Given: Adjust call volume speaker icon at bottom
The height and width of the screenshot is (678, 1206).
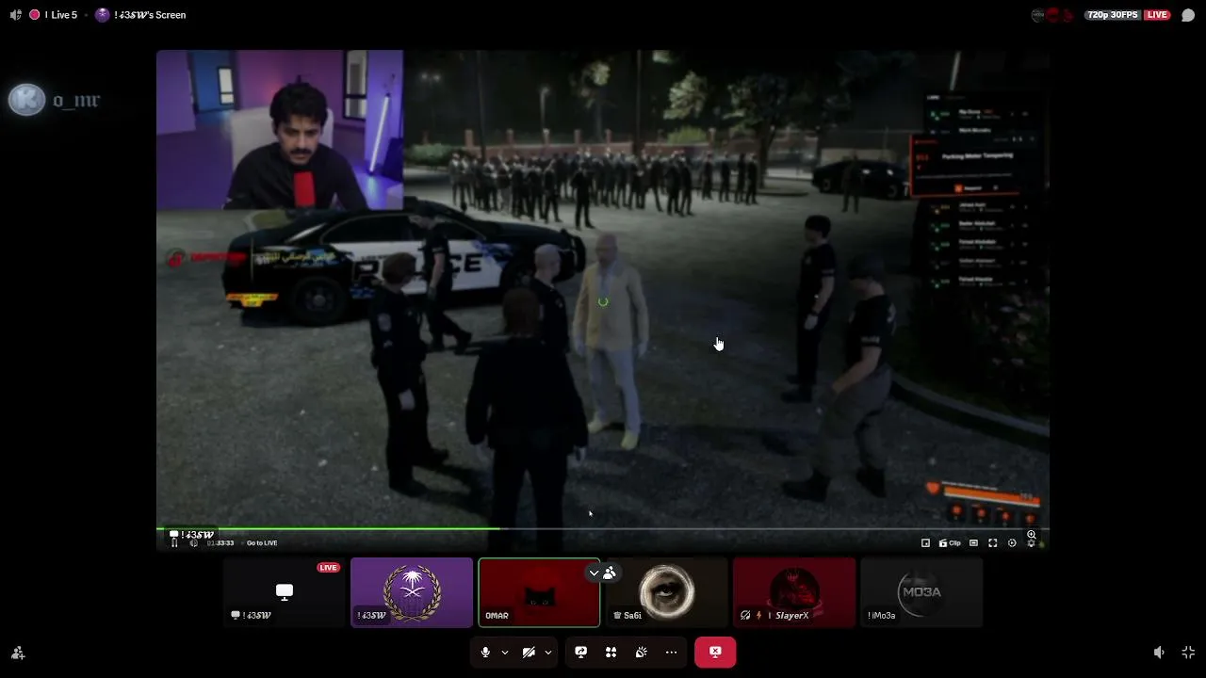Looking at the screenshot, I should 1159,653.
